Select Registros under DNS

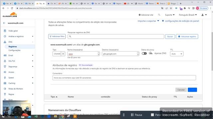click(x=13, y=47)
